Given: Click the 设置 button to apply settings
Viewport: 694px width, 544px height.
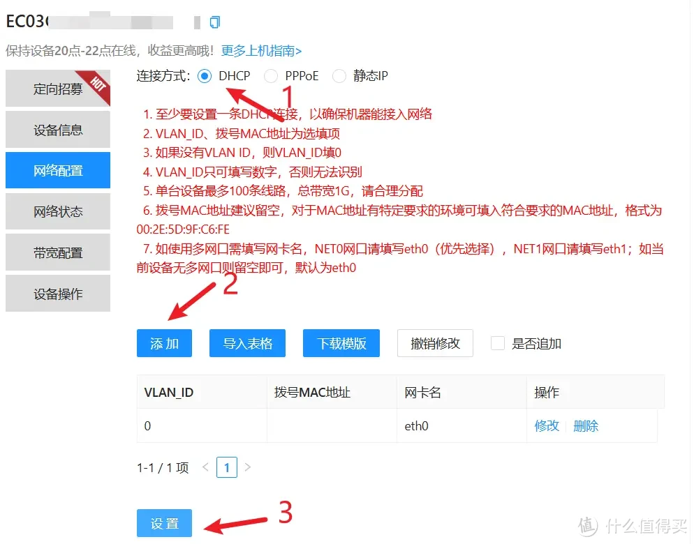Looking at the screenshot, I should [164, 522].
